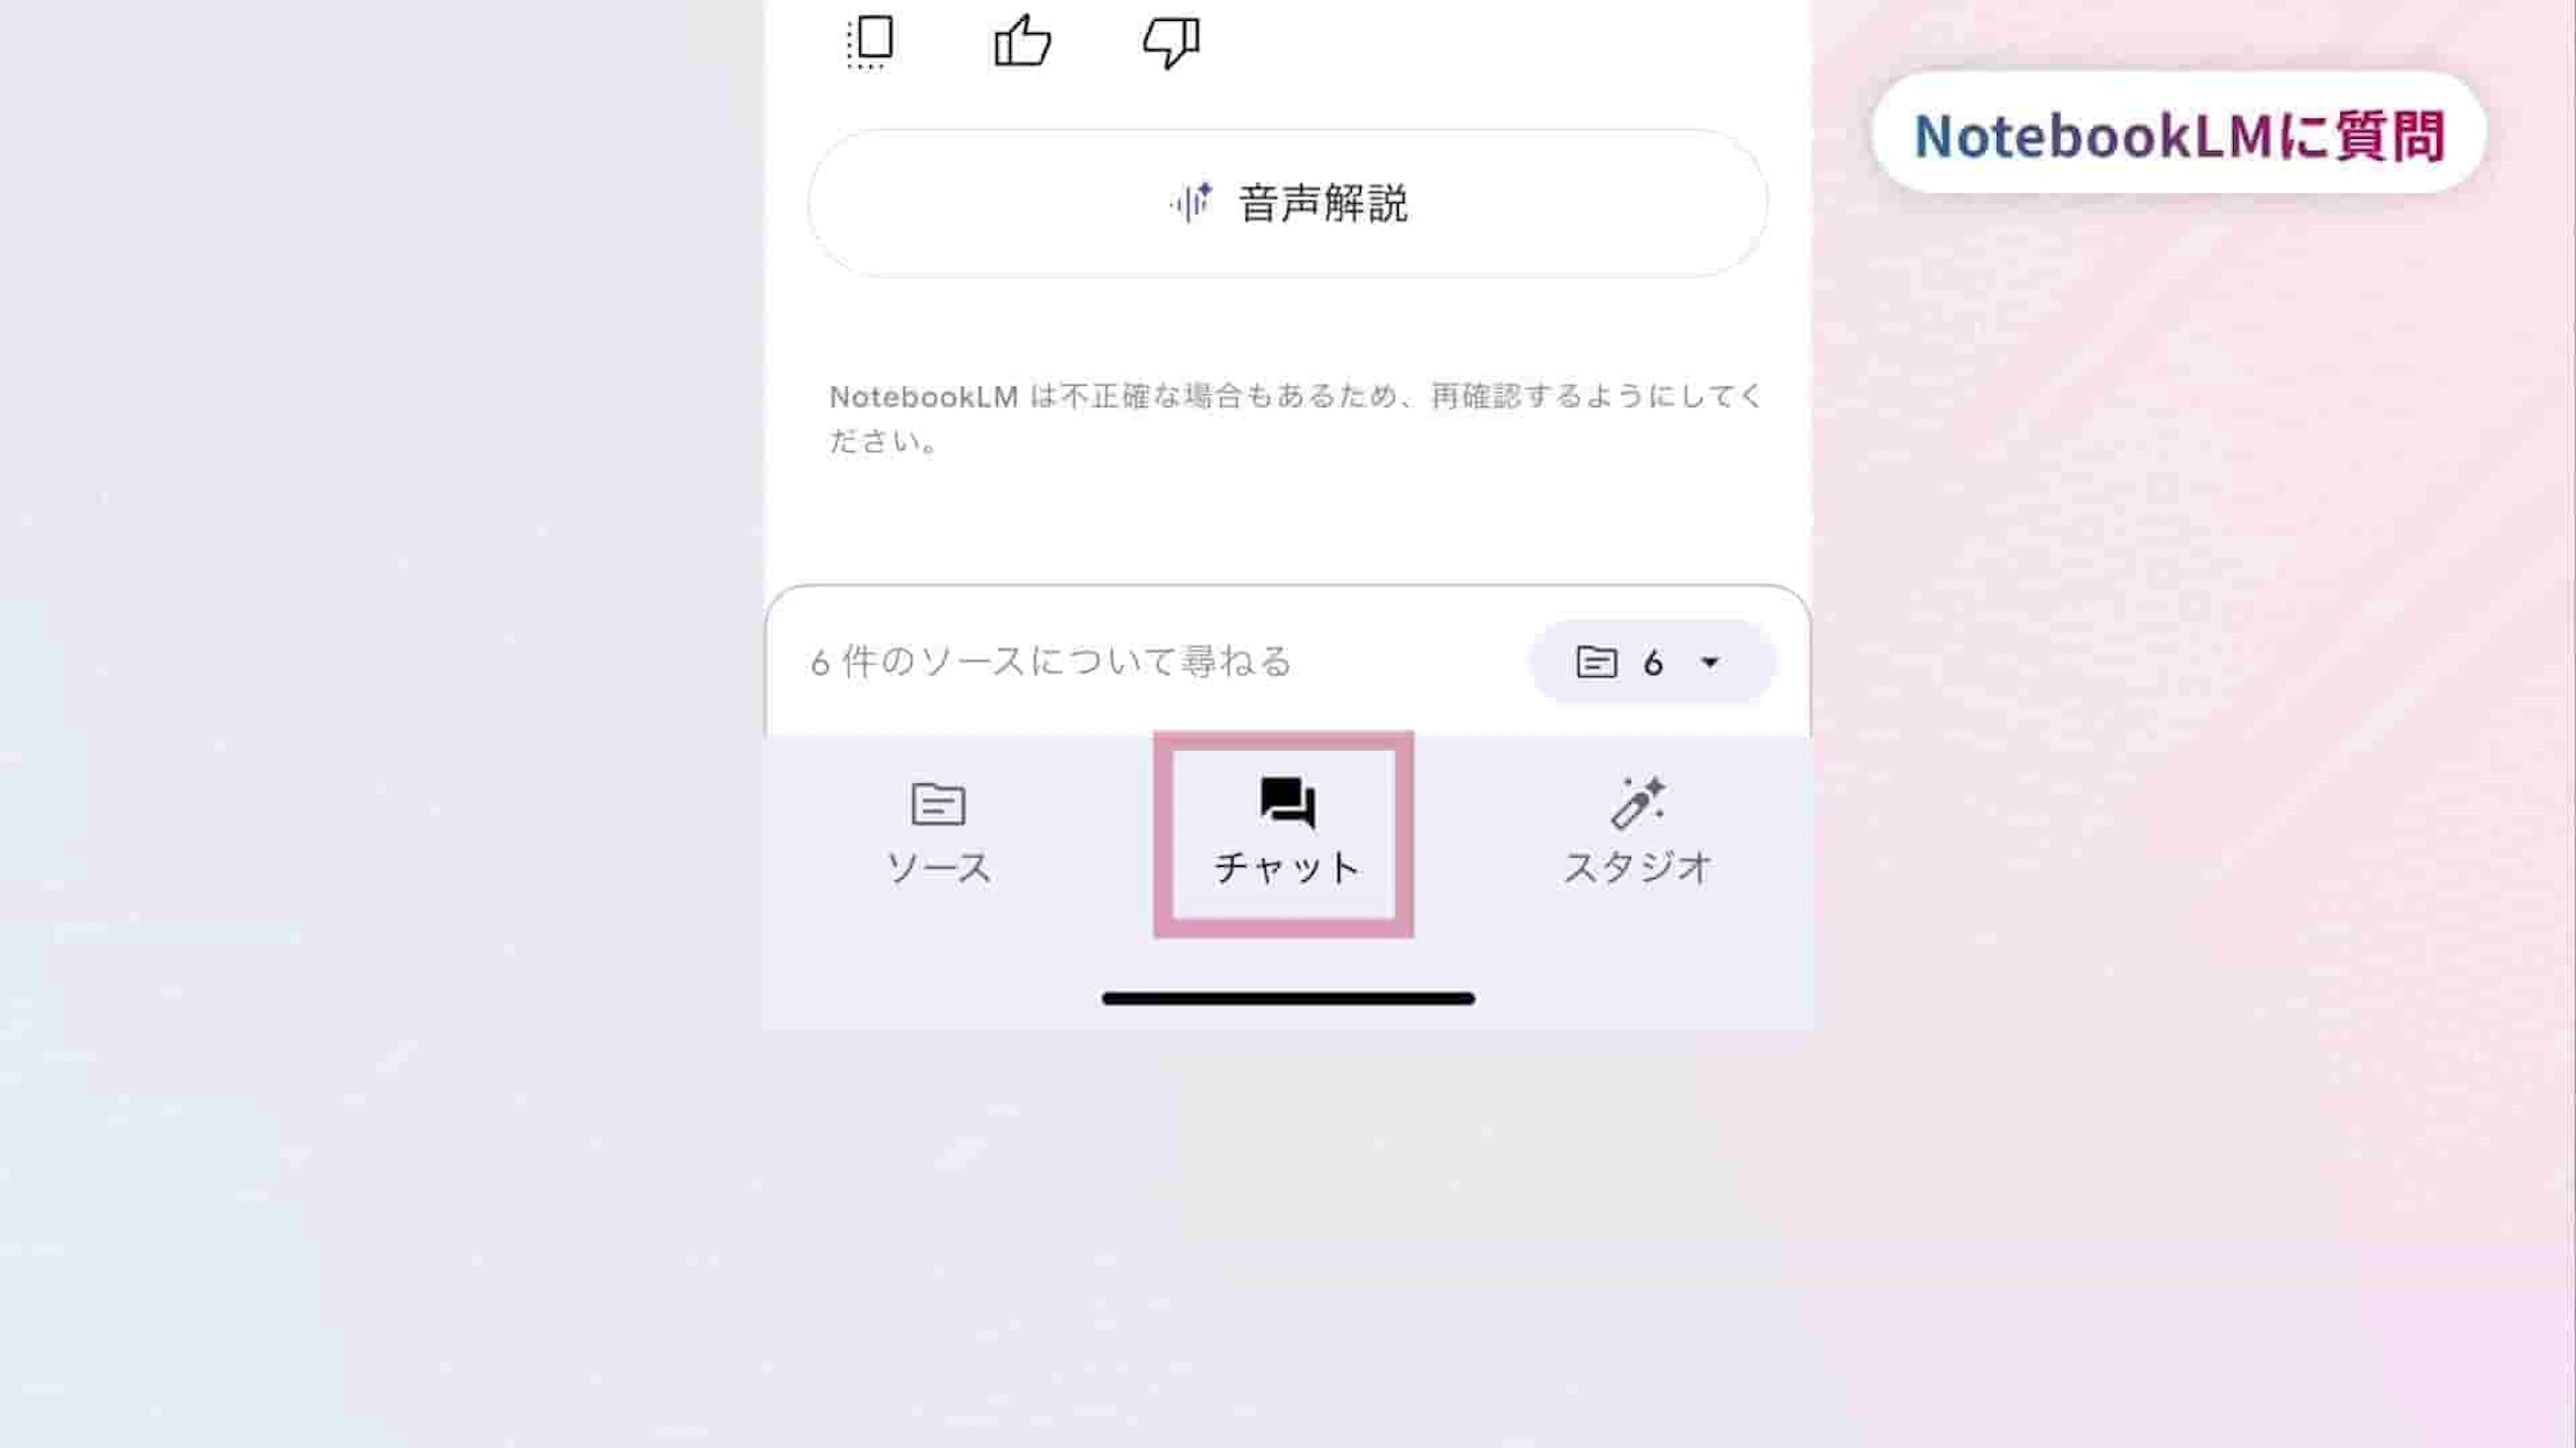Select the チャット tab label

pos(1287,867)
